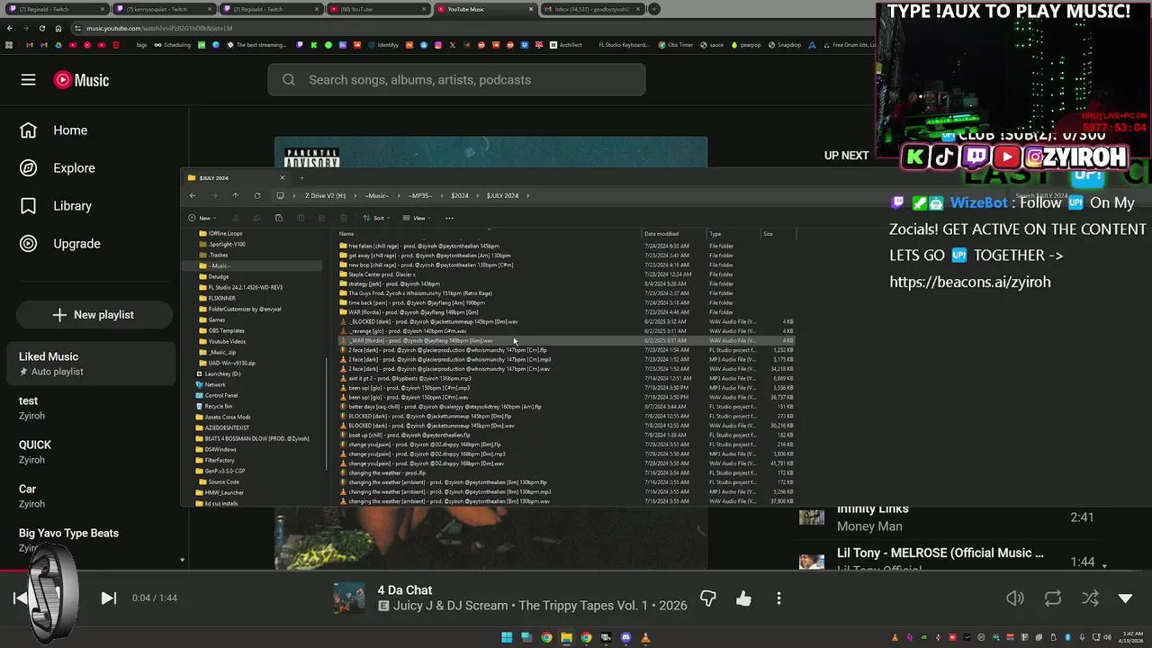Click File Explorer back arrow
This screenshot has width=1152, height=648.
(x=193, y=195)
